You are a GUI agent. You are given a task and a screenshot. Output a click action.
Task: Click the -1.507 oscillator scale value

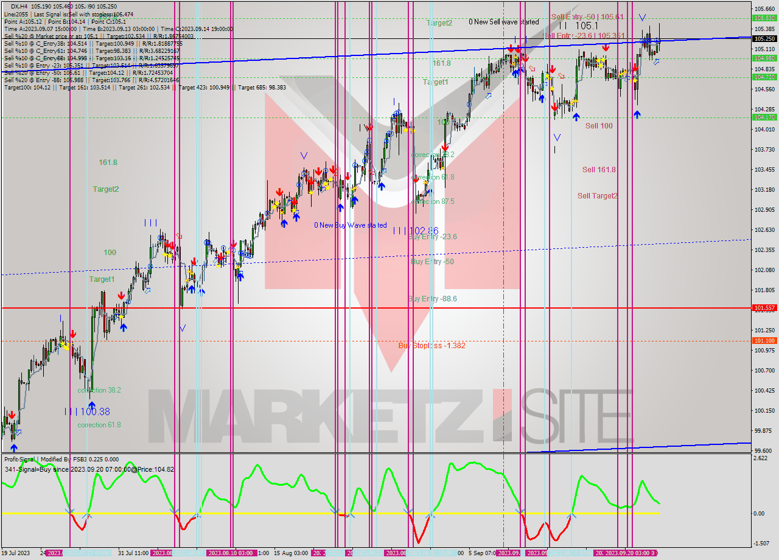[x=760, y=543]
